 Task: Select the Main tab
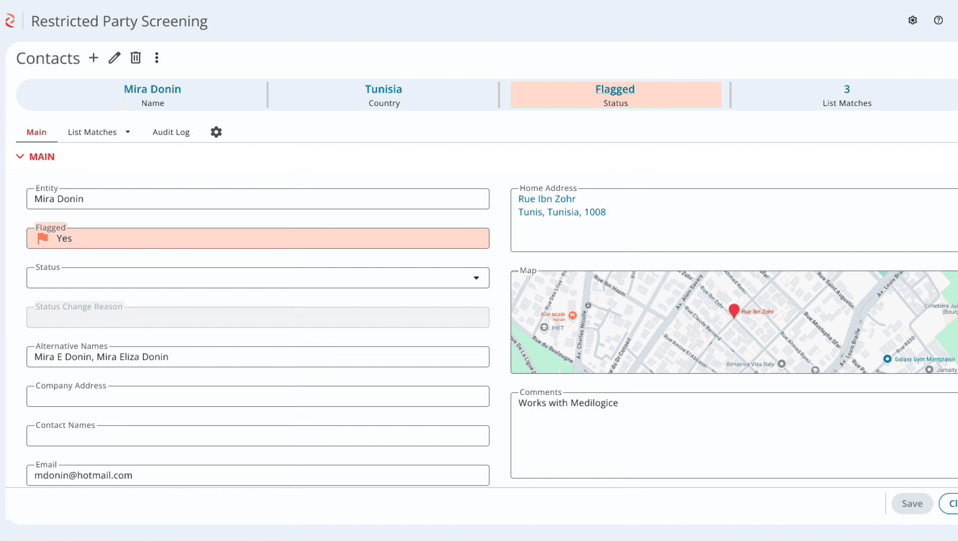click(36, 132)
